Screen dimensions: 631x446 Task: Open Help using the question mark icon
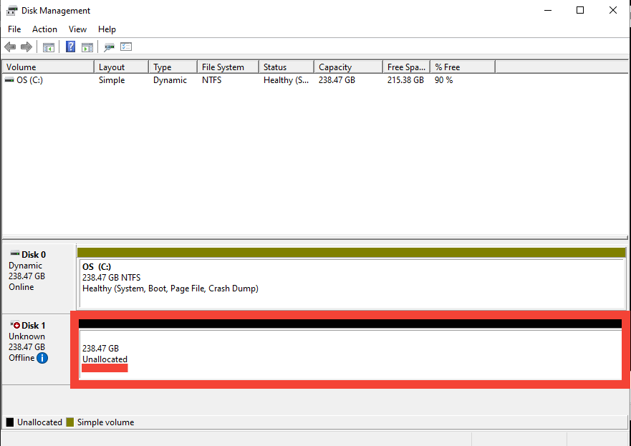tap(69, 47)
